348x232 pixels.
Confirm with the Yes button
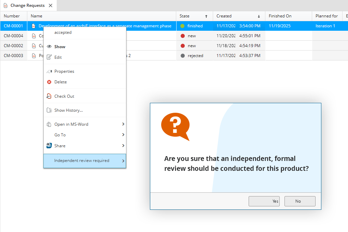pyautogui.click(x=264, y=201)
